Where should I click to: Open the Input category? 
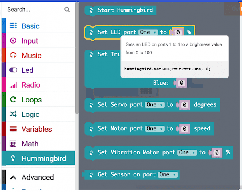(30, 41)
